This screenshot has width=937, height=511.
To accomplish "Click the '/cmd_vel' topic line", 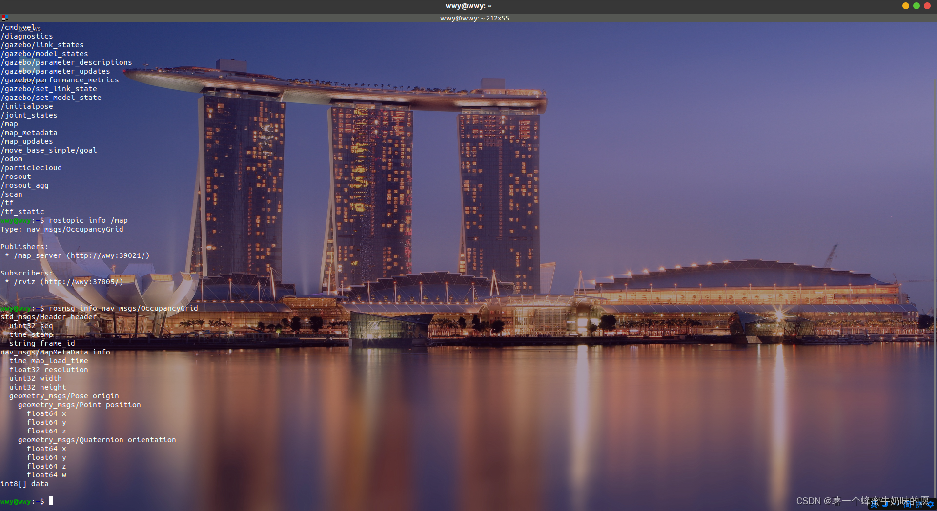I will [x=18, y=27].
